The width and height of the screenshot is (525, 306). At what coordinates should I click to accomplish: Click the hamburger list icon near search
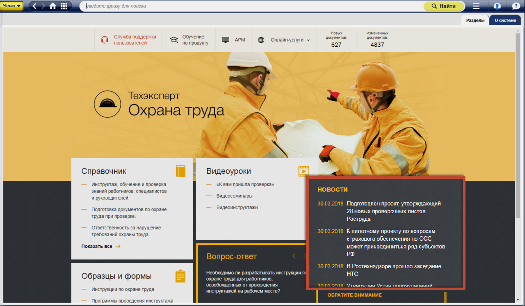tap(476, 6)
